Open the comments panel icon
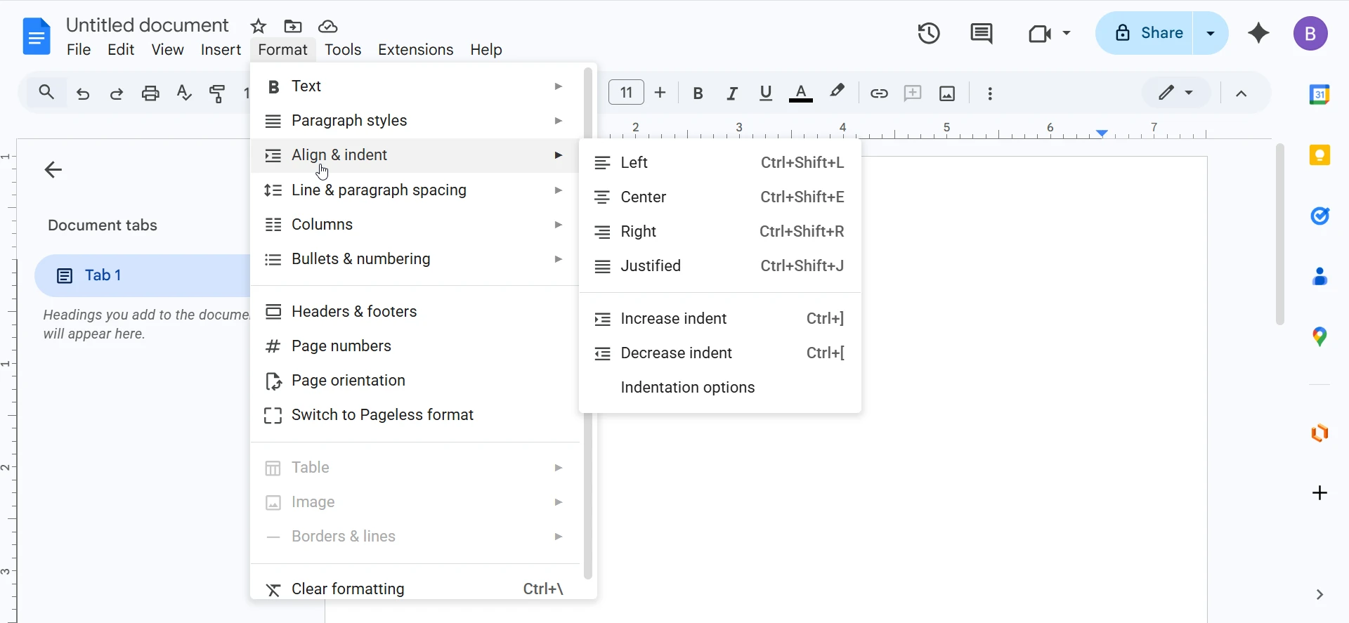The width and height of the screenshot is (1349, 623). point(981,33)
